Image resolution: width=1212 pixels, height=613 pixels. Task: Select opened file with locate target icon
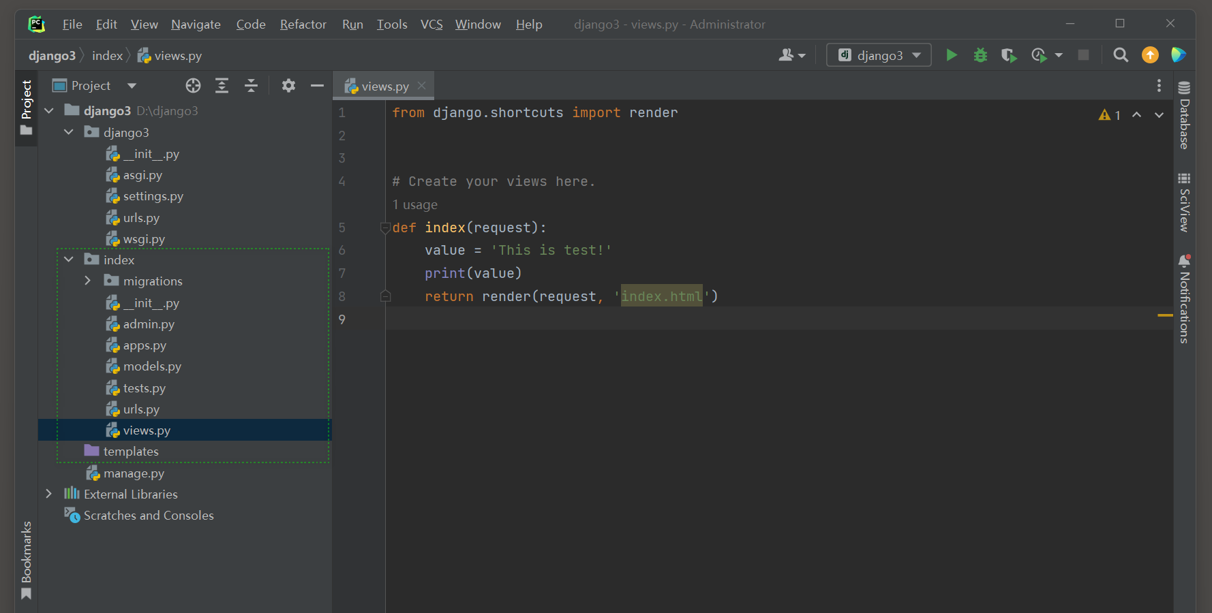pos(193,85)
